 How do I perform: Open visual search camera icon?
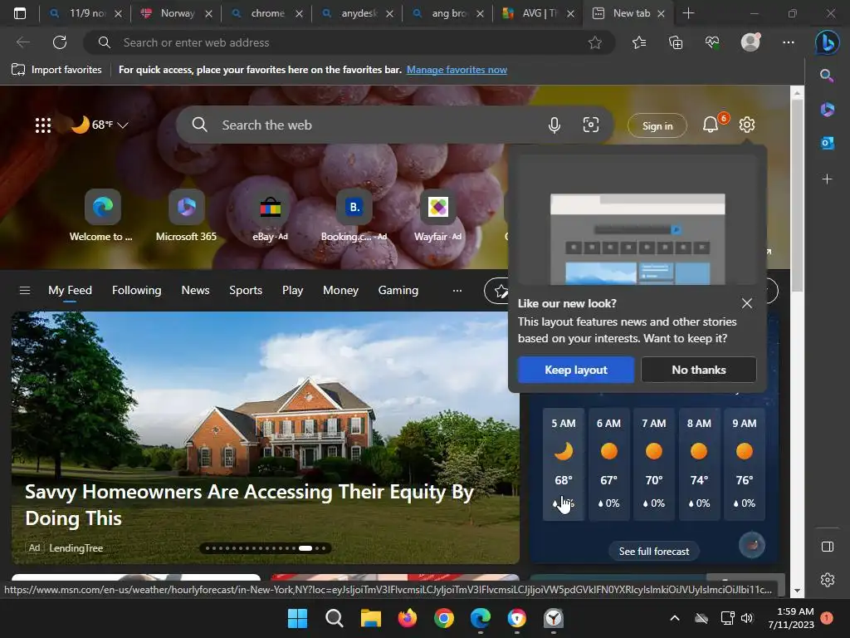590,125
